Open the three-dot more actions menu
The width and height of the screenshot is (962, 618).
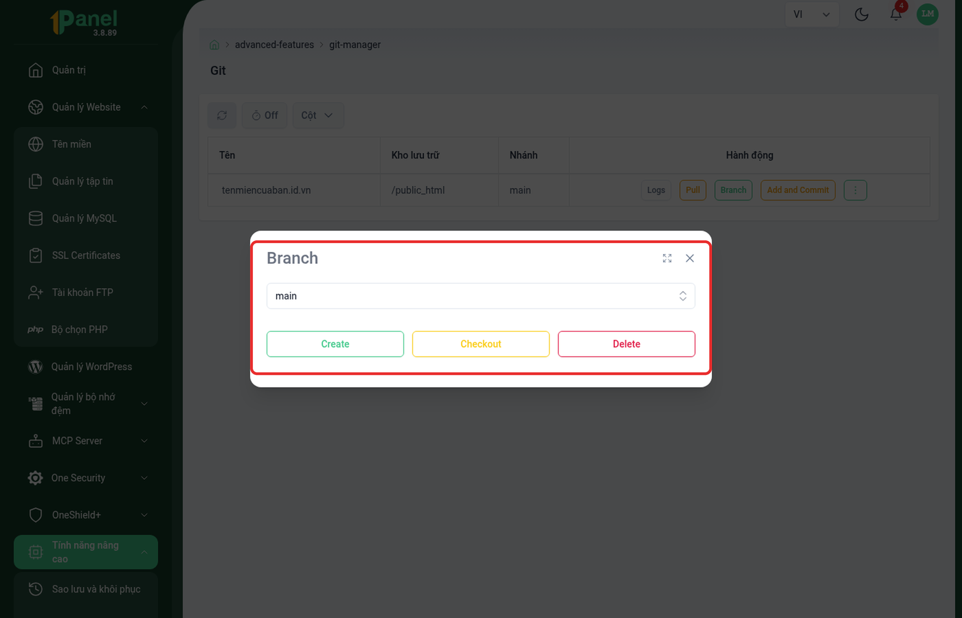[855, 190]
